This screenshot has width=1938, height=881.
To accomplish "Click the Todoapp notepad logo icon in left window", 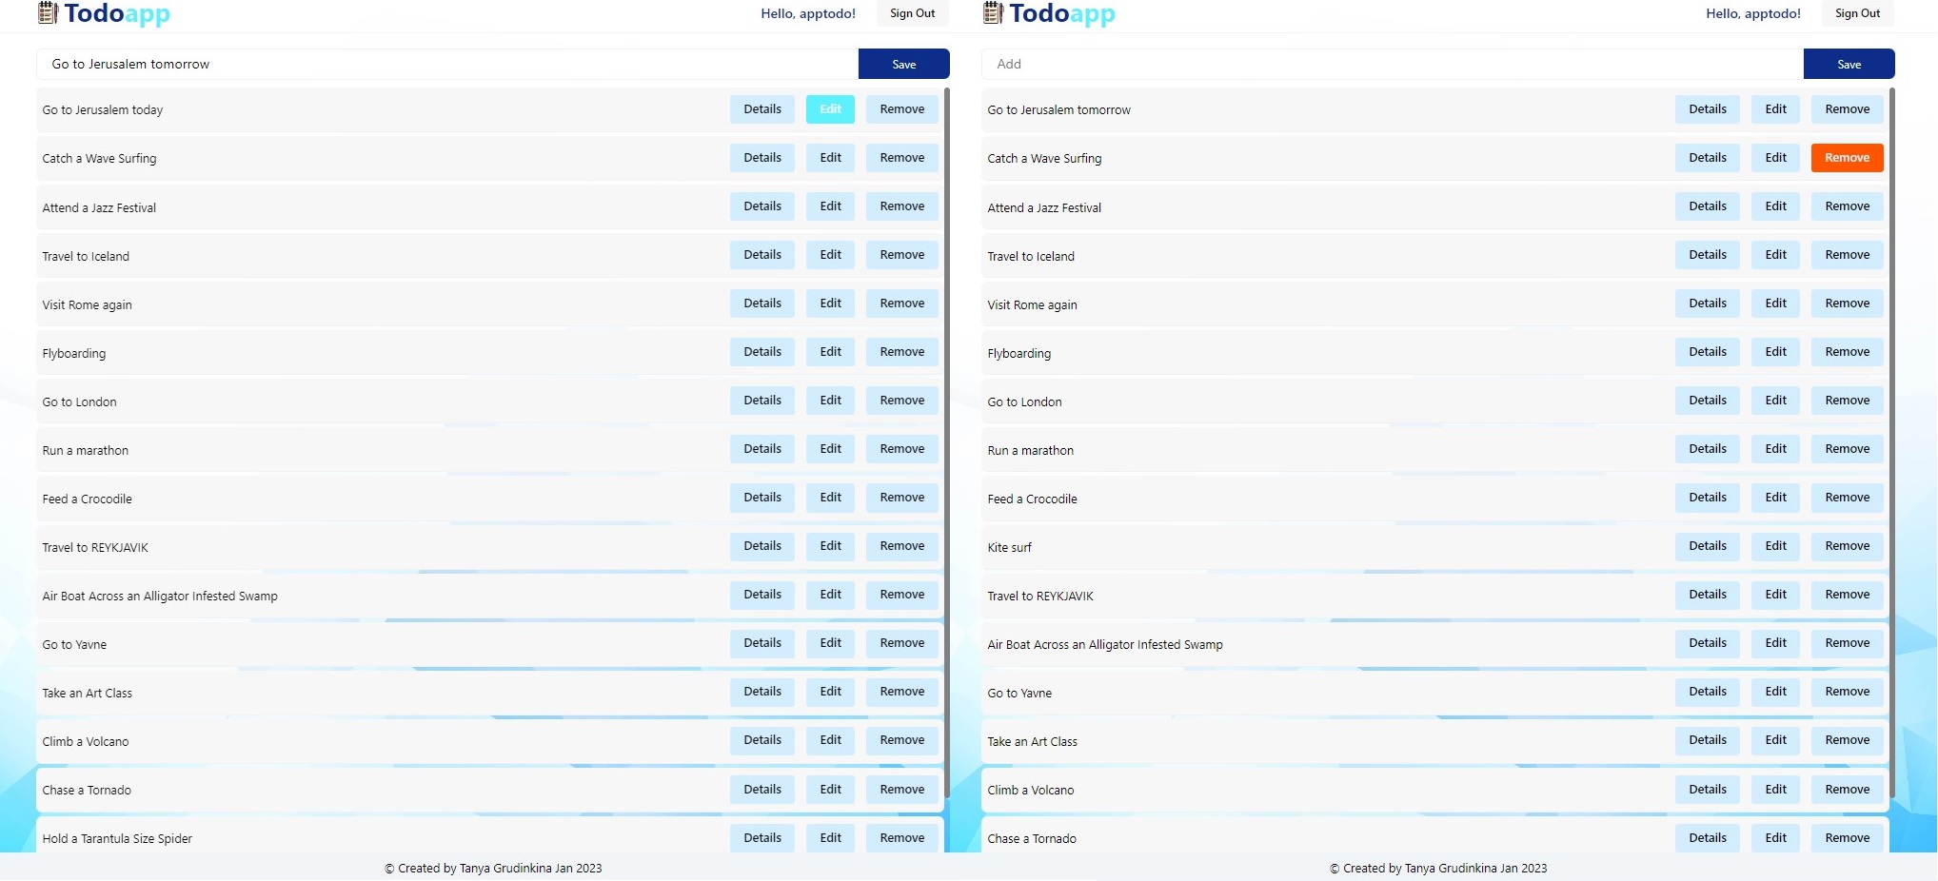I will coord(48,12).
